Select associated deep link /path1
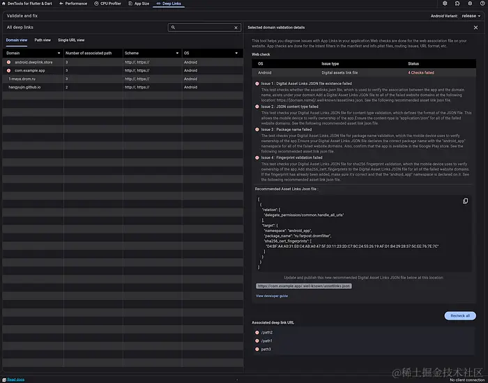Image resolution: width=488 pixels, height=383 pixels. click(267, 341)
